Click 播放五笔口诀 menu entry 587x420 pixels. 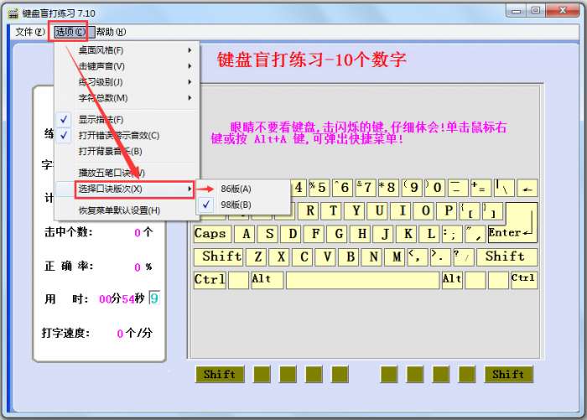127,173
